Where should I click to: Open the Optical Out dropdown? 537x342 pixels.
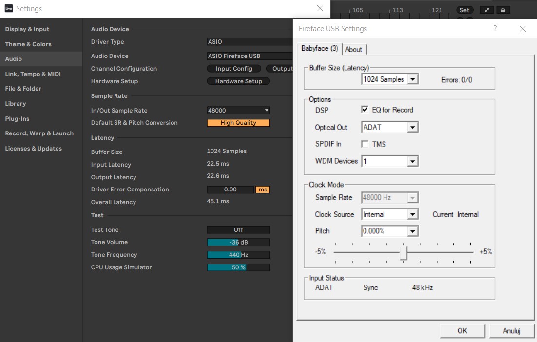[x=390, y=127]
